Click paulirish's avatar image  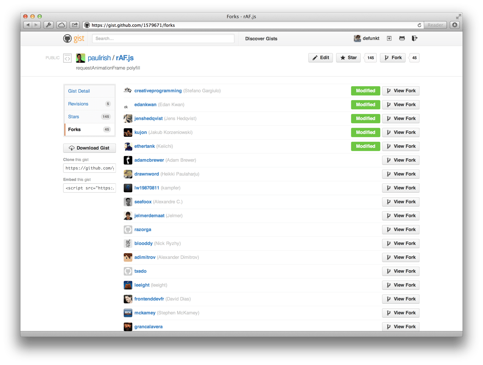[81, 58]
